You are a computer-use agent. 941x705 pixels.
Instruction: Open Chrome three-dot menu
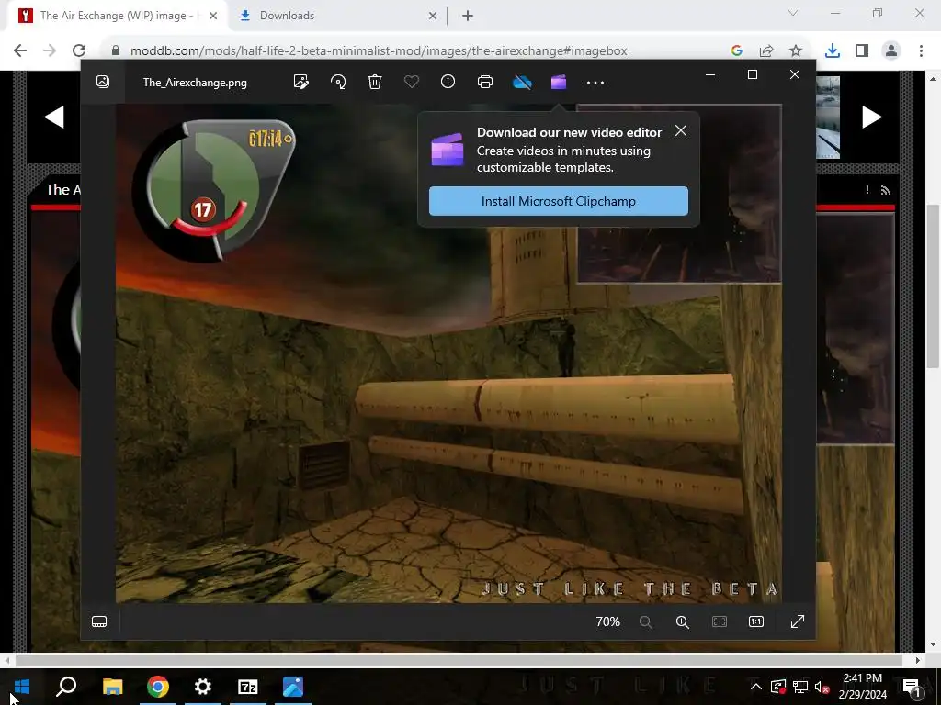point(921,51)
